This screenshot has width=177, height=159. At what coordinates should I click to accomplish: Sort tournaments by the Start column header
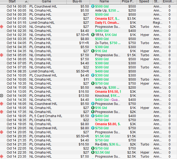click(x=14, y=2)
